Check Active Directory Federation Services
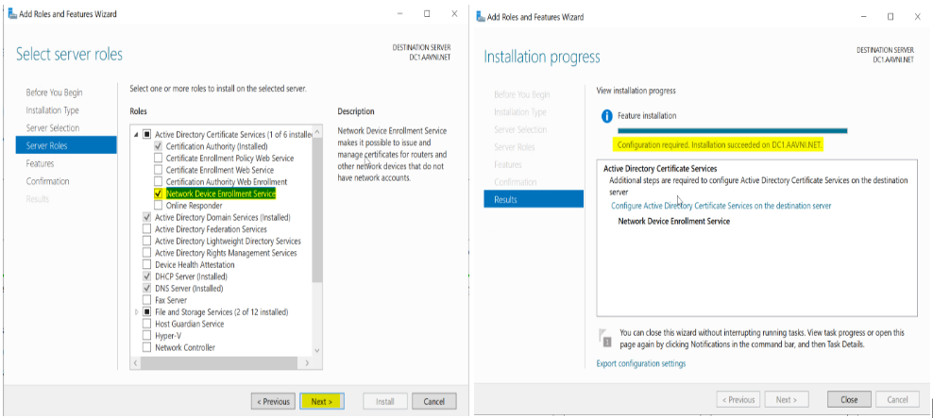The height and width of the screenshot is (418, 933). [x=147, y=229]
